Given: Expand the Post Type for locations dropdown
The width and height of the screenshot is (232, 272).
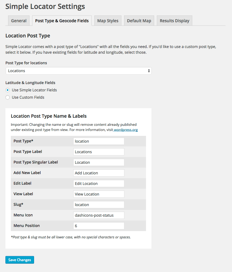Looking at the screenshot, I should click(x=78, y=71).
